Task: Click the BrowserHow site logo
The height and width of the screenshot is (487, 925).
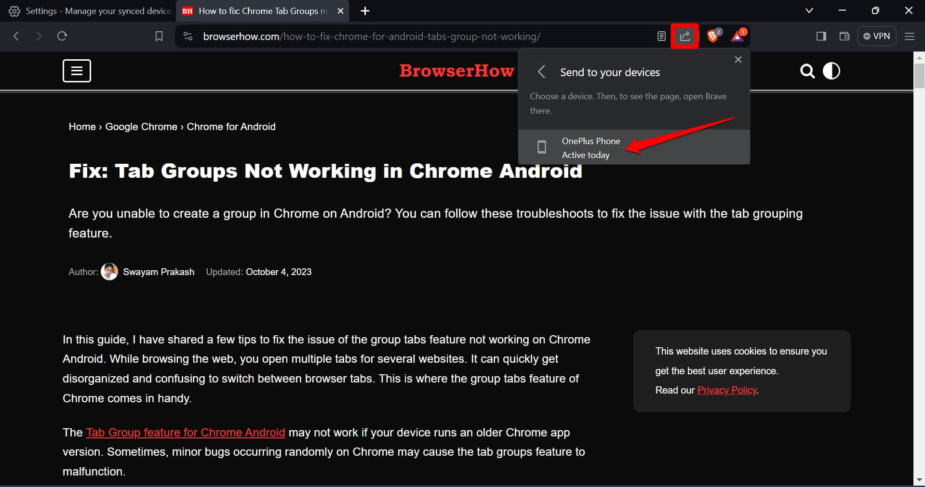Action: pyautogui.click(x=456, y=71)
